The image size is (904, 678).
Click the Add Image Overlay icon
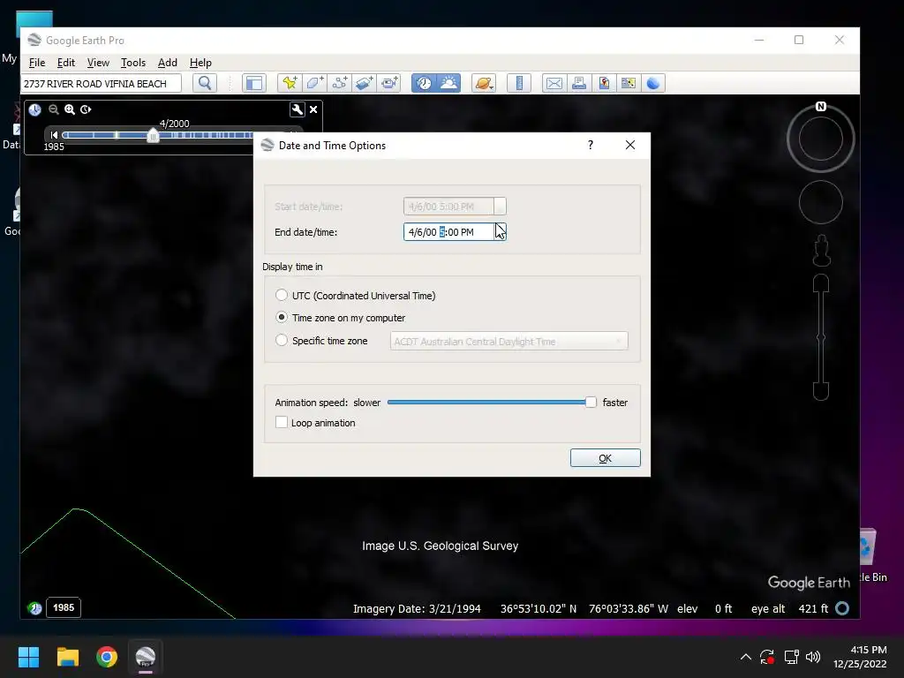(x=364, y=83)
